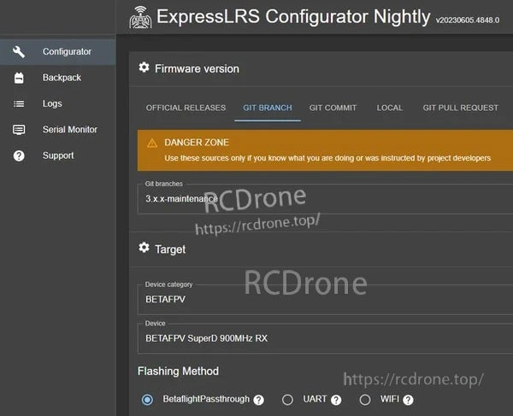
Task: Open help tooltip for BetaflightPassthrough
Action: coord(258,400)
